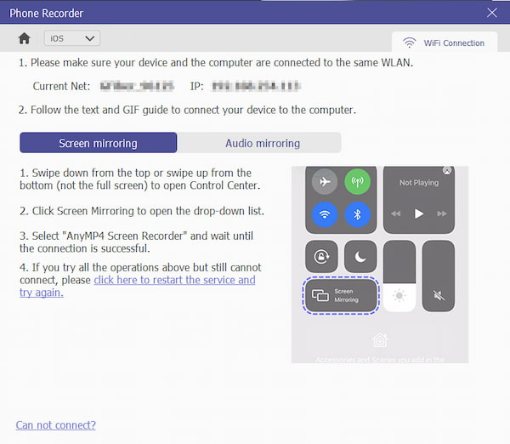Open the Can not connect? help link
Image resolution: width=510 pixels, height=444 pixels.
click(x=55, y=425)
